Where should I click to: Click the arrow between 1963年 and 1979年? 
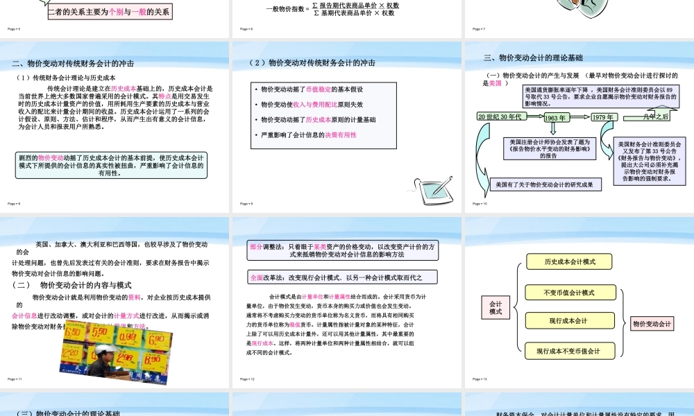pos(580,117)
